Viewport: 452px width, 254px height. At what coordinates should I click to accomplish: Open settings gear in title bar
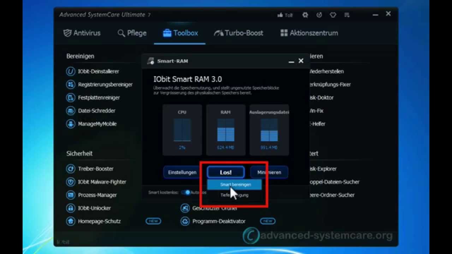pyautogui.click(x=305, y=15)
